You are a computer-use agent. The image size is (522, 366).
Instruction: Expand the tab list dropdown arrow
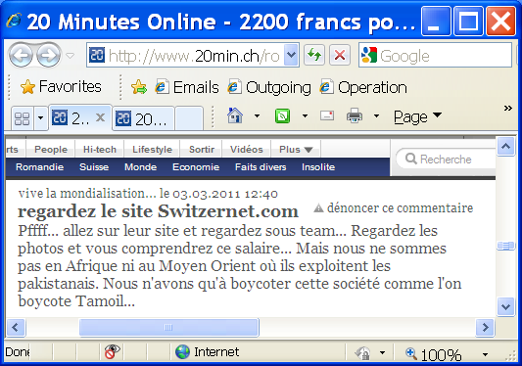tap(40, 117)
